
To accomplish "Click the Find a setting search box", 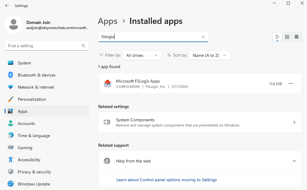I will click(x=47, y=46).
